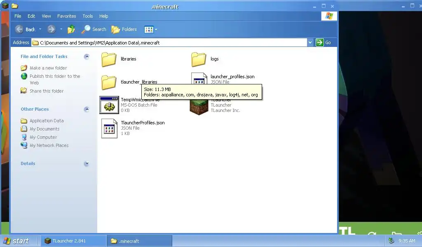Click the Windows flag logo

329,16
